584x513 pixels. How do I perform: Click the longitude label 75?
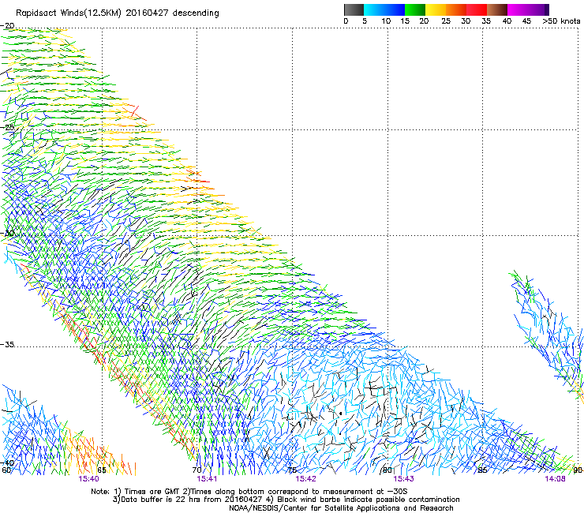pyautogui.click(x=292, y=470)
